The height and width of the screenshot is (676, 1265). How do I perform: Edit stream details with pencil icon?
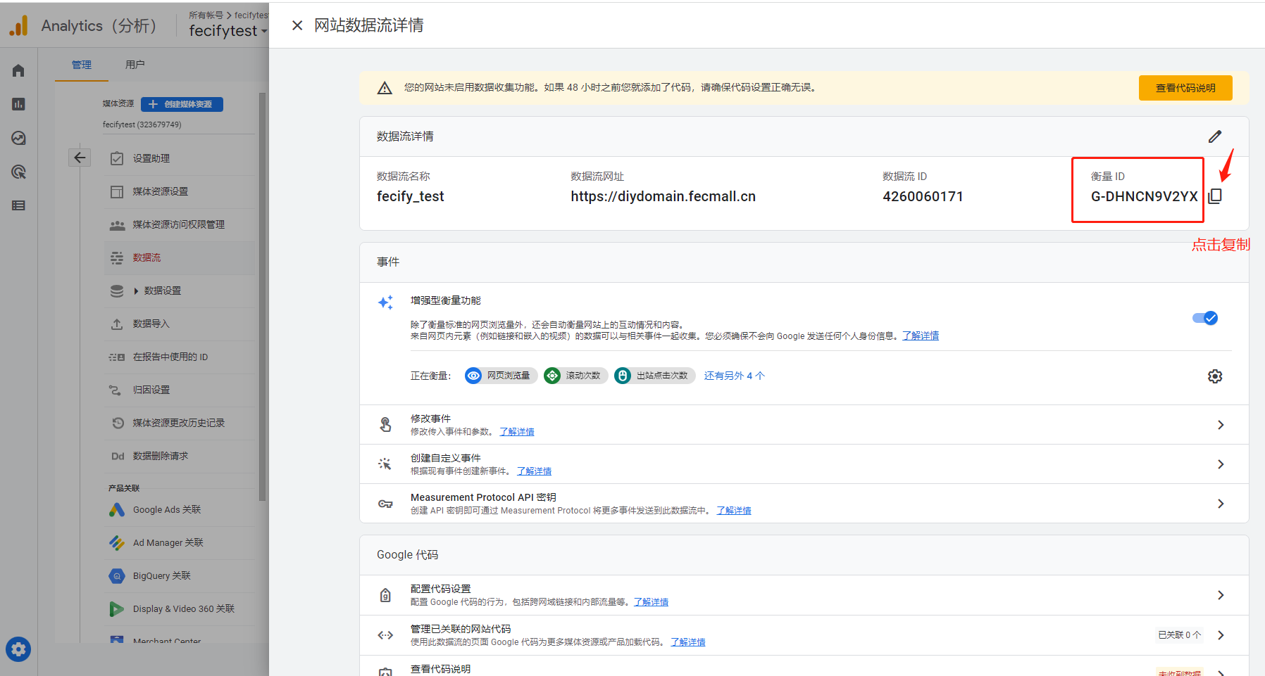click(x=1215, y=136)
